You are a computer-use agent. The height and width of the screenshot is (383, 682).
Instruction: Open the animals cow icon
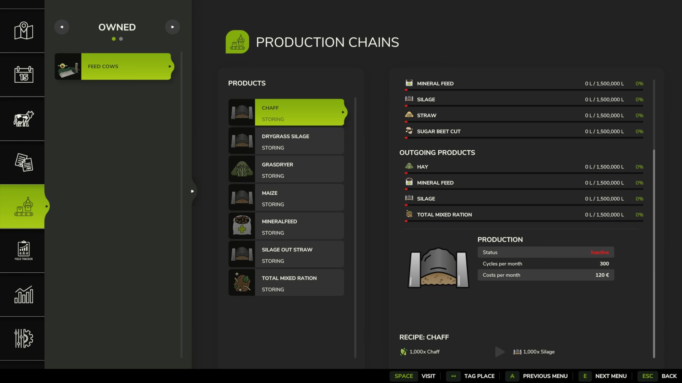(x=23, y=118)
